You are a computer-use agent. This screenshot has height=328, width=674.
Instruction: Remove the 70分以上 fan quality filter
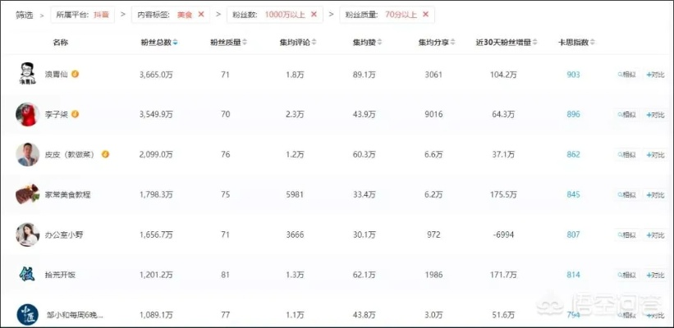point(425,14)
